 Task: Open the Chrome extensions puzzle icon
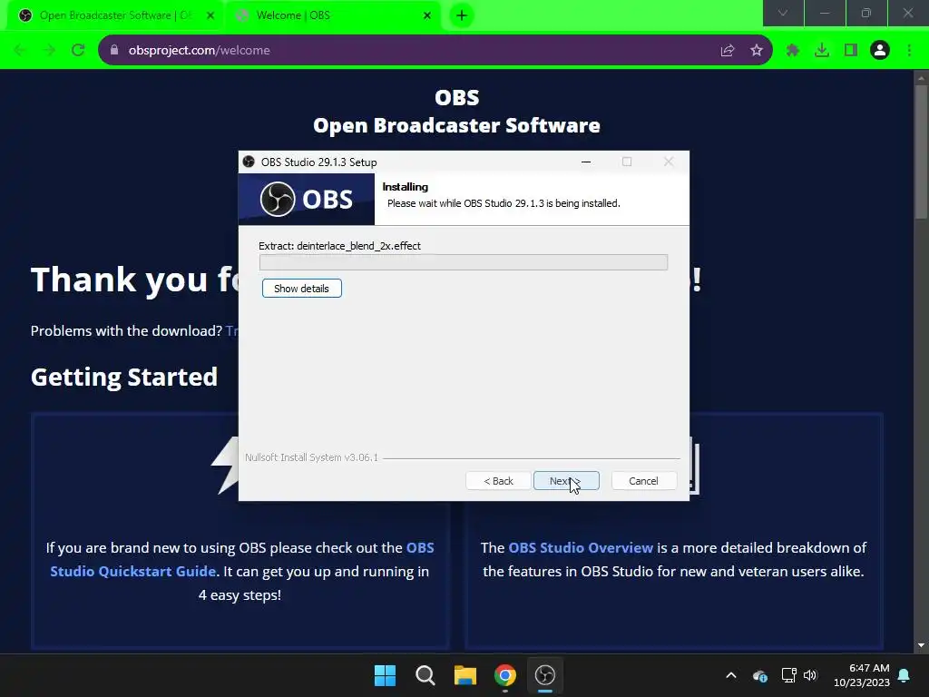click(x=793, y=51)
